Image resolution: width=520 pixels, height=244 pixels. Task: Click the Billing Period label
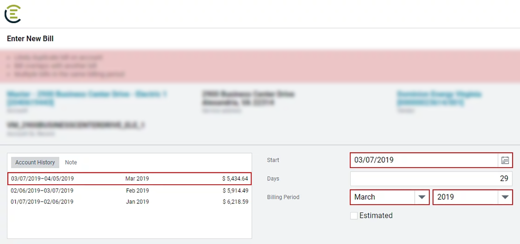[283, 197]
